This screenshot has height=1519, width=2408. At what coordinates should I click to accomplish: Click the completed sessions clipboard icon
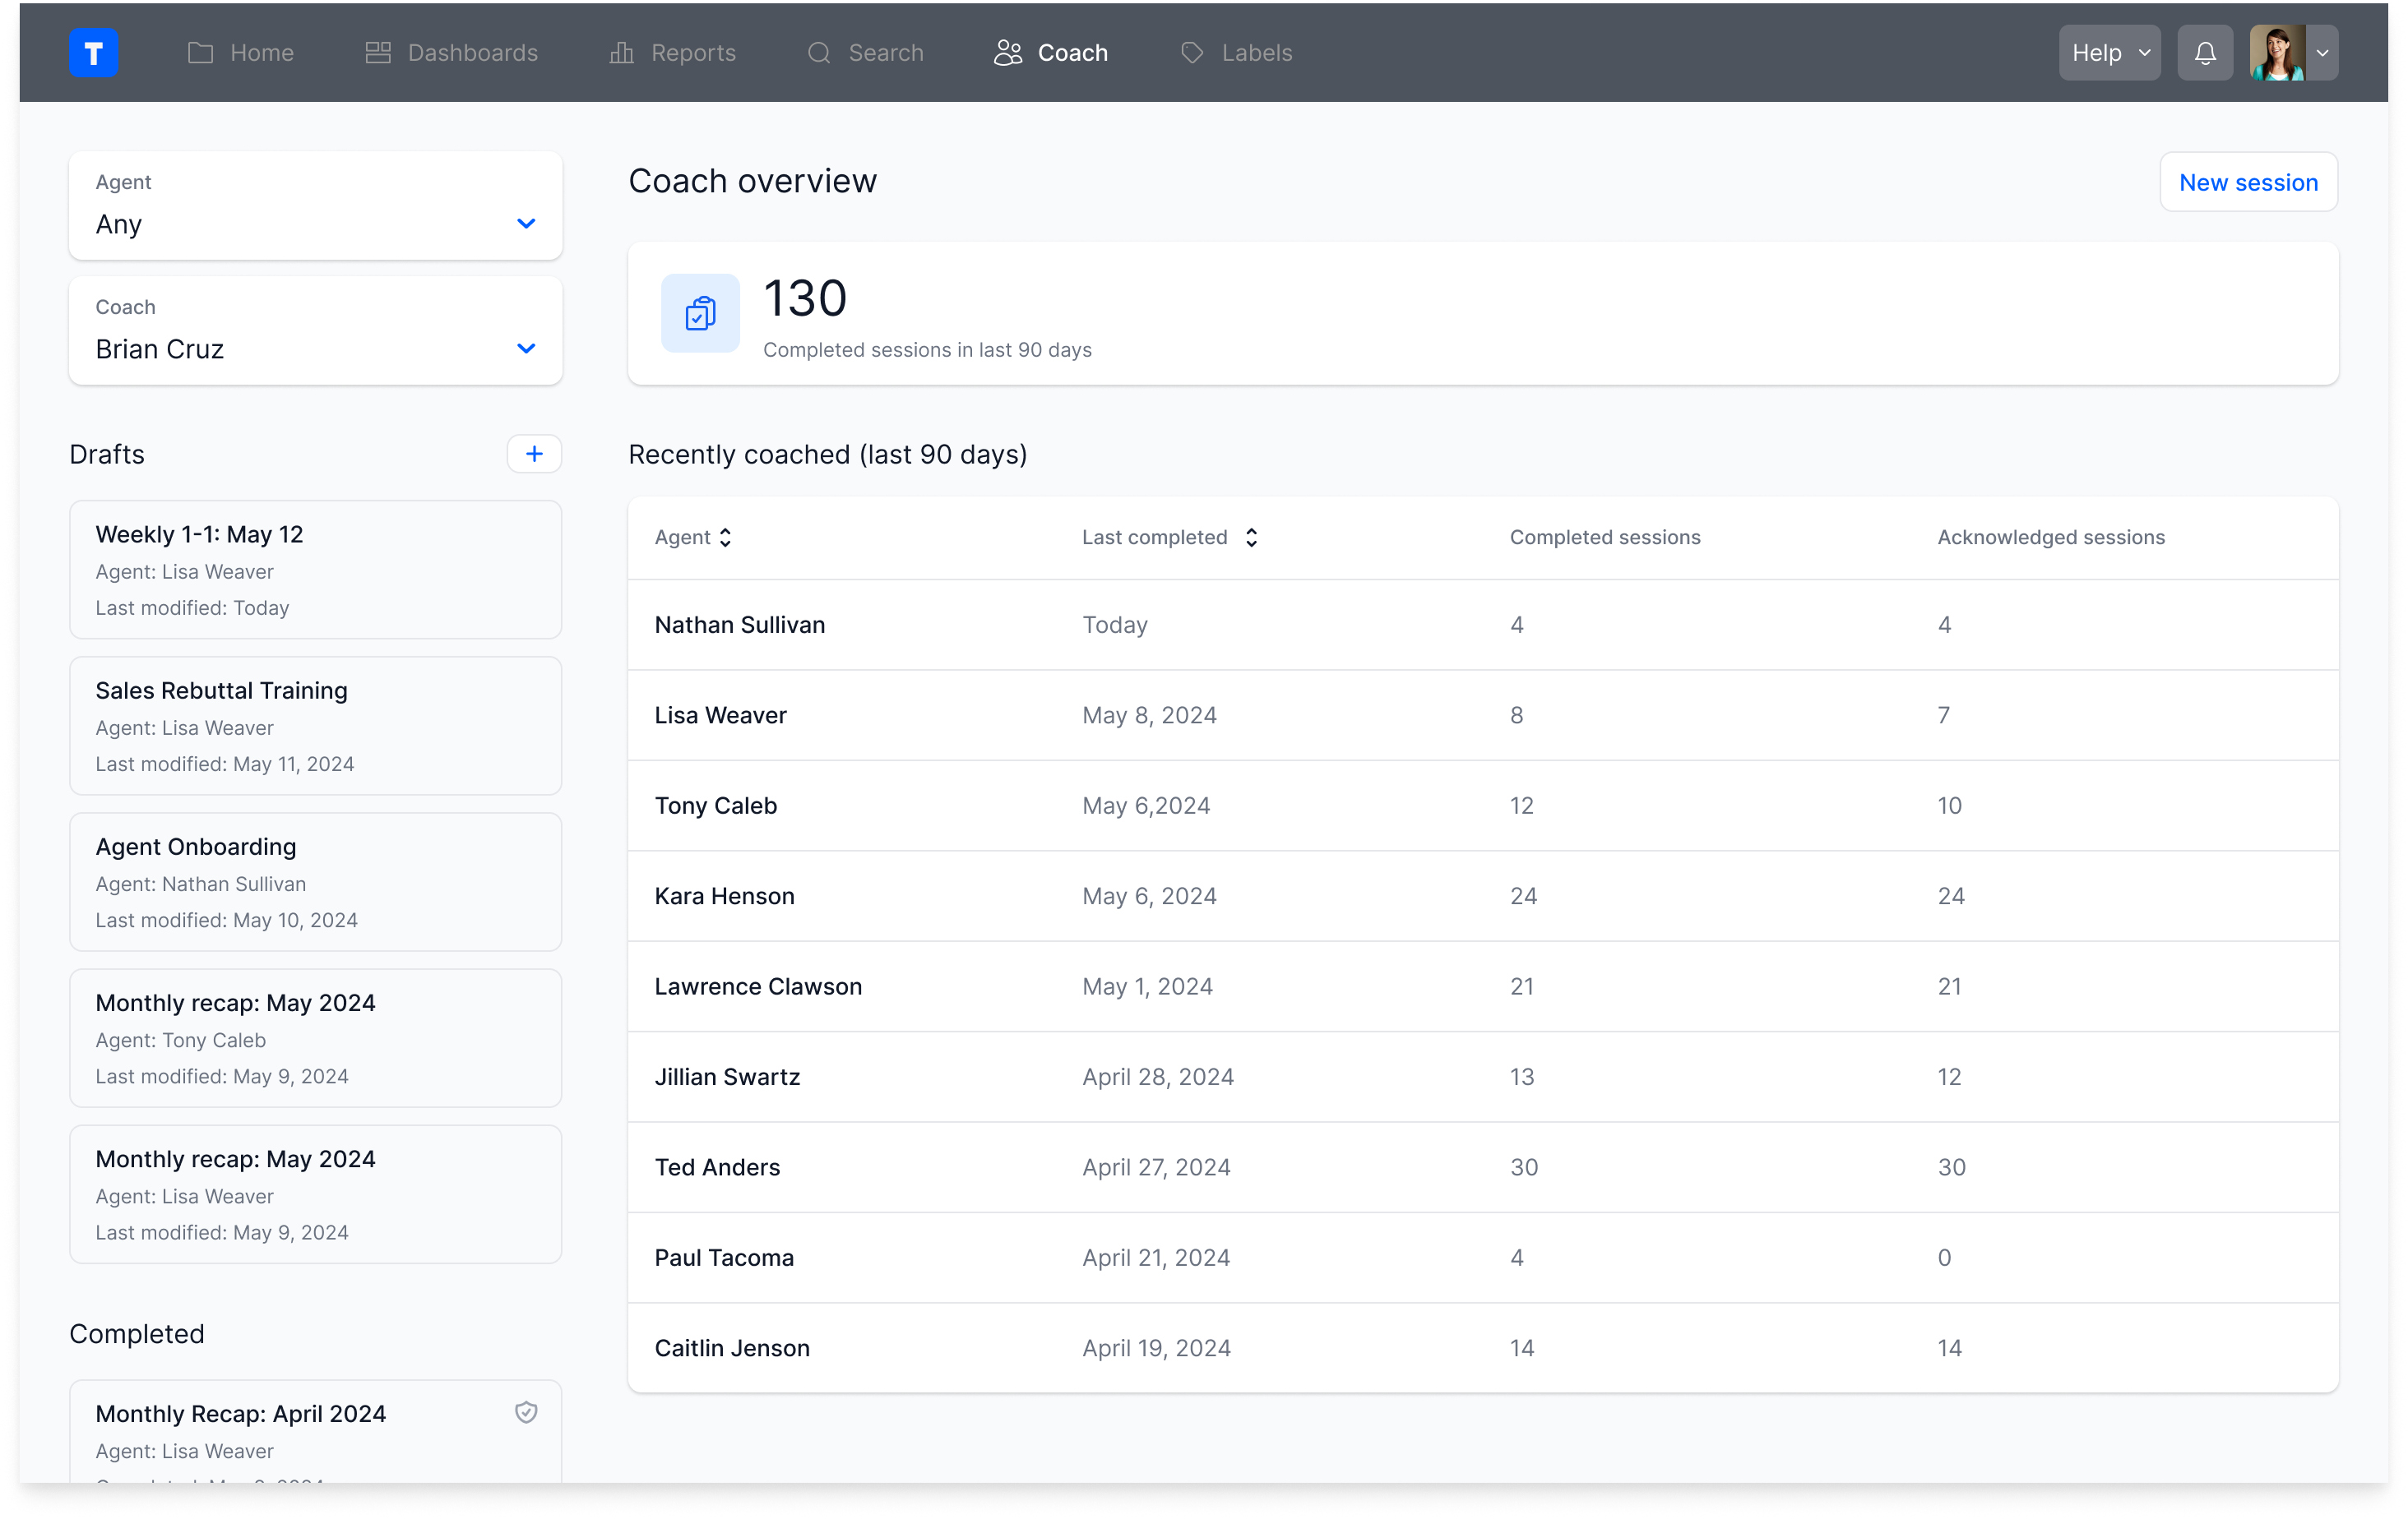pyautogui.click(x=700, y=314)
